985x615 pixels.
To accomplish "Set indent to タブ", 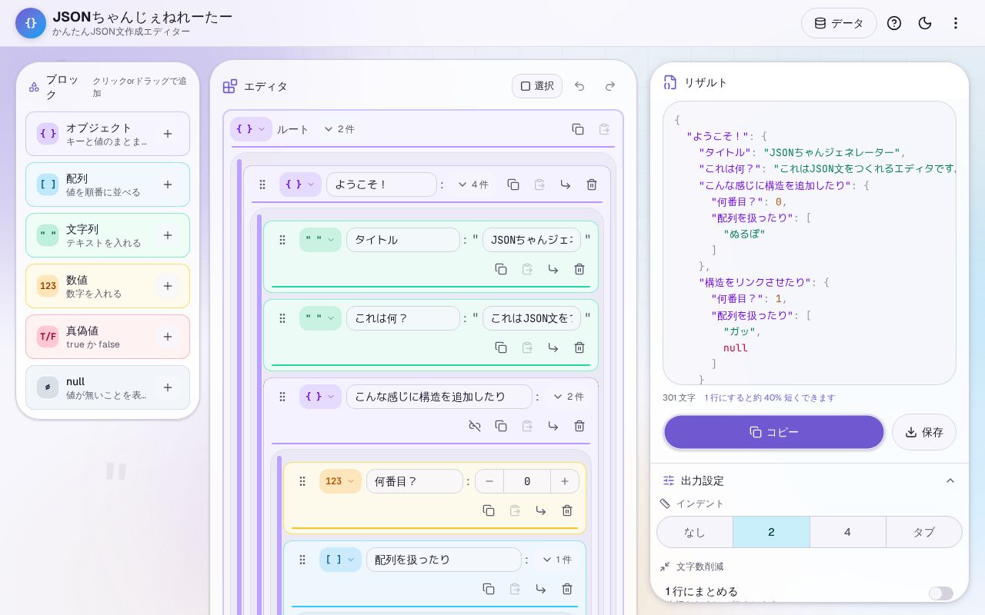I will tap(923, 532).
